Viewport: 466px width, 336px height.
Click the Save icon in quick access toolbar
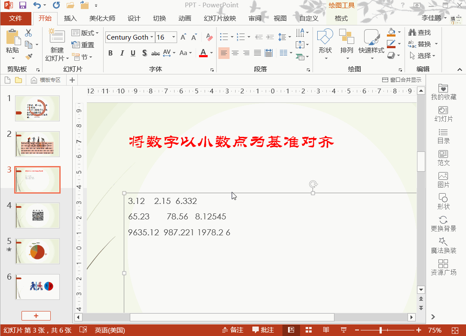pos(23,5)
